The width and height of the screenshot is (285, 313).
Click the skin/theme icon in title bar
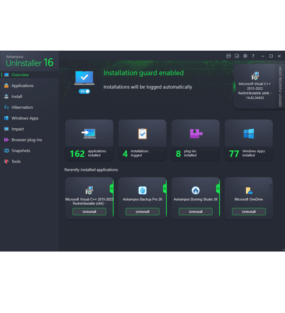click(237, 56)
